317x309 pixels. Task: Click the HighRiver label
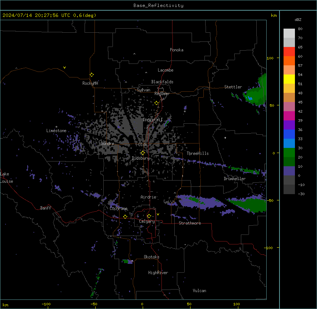[158, 273]
